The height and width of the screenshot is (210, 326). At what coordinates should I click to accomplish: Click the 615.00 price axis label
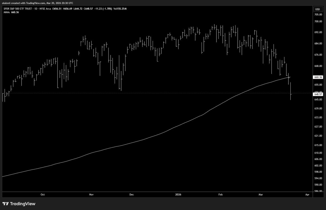click(x=318, y=145)
